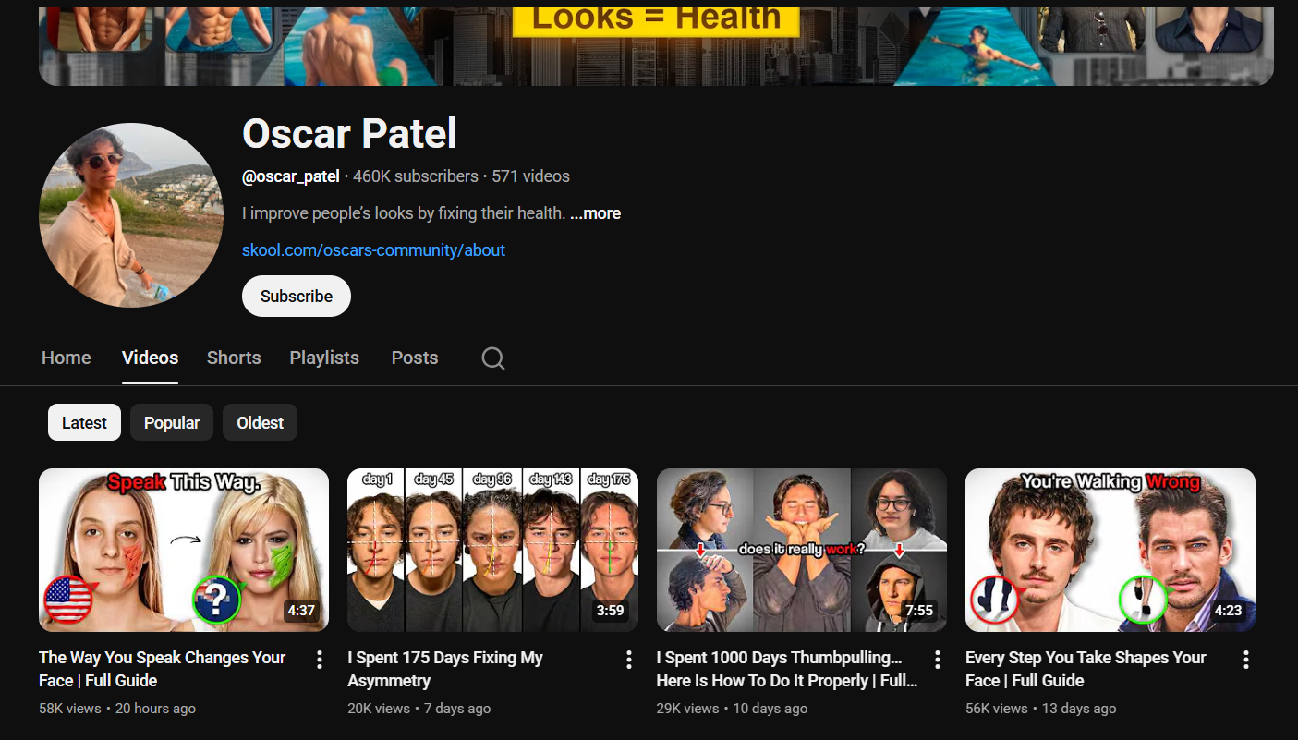Select the Popular sort filter chip

click(172, 423)
